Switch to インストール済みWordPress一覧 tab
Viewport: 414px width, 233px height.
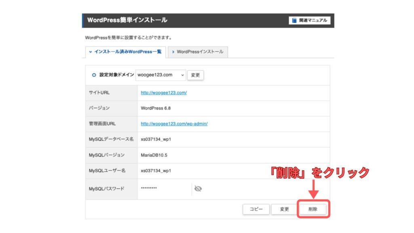pyautogui.click(x=125, y=52)
